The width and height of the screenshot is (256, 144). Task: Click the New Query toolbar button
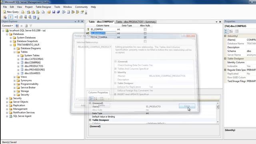click(11, 12)
